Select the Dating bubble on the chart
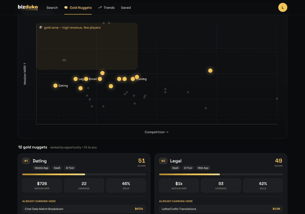Image resolution: width=305 pixels, height=214 pixels. [x=55, y=86]
